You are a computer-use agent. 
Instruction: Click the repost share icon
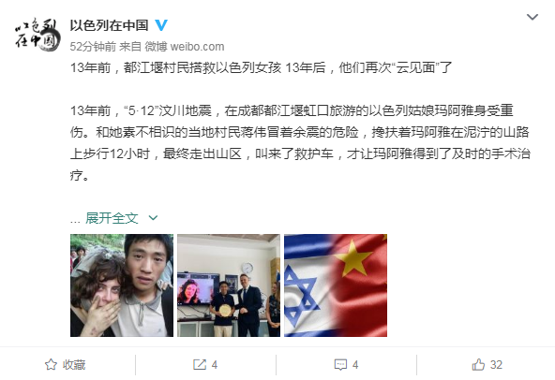[200, 364]
